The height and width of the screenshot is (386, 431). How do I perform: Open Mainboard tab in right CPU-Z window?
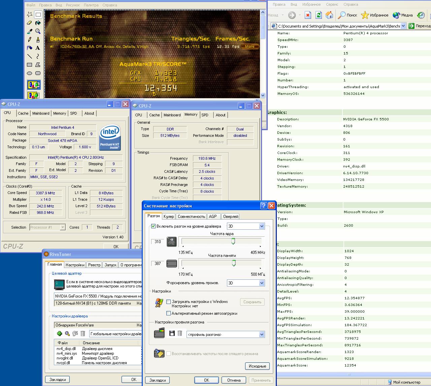[172, 115]
